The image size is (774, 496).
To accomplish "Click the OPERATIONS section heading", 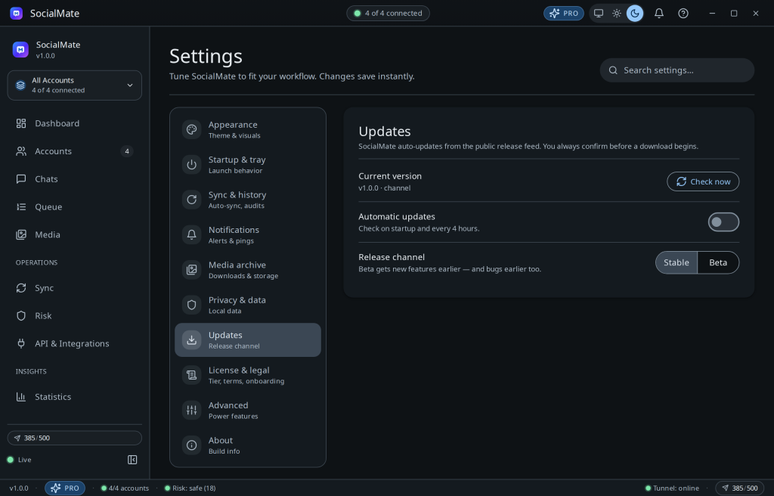I will (x=36, y=262).
